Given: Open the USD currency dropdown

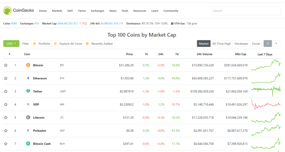Looking at the screenshot, I should coord(11,44).
